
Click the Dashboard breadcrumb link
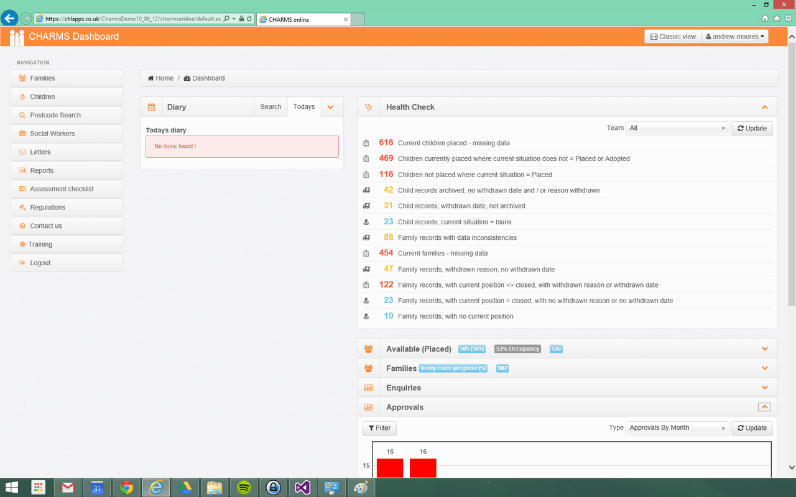click(204, 78)
